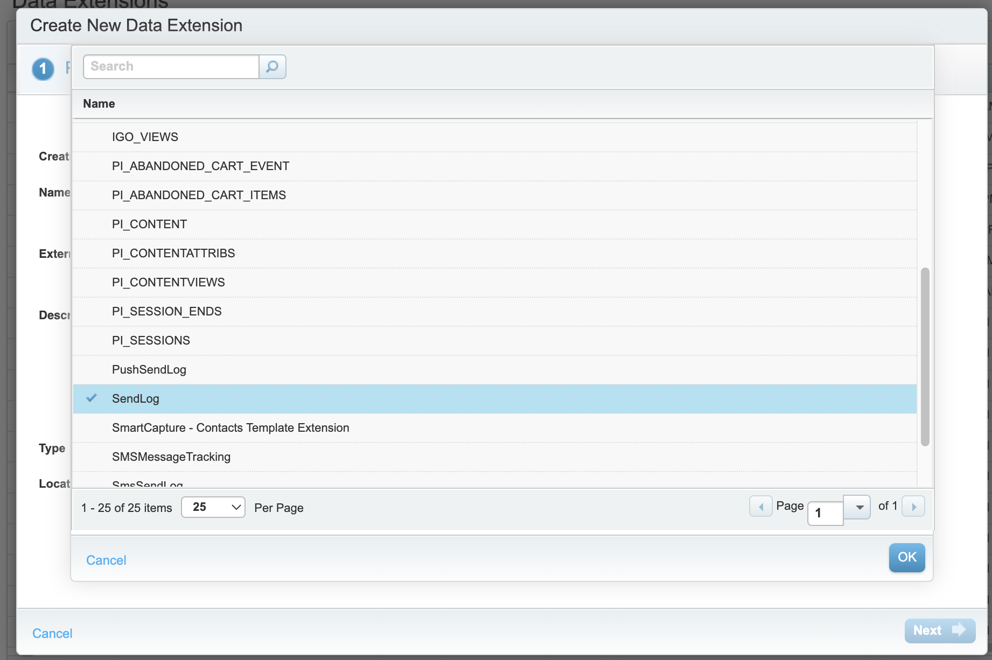Click the Search input field

pos(171,67)
